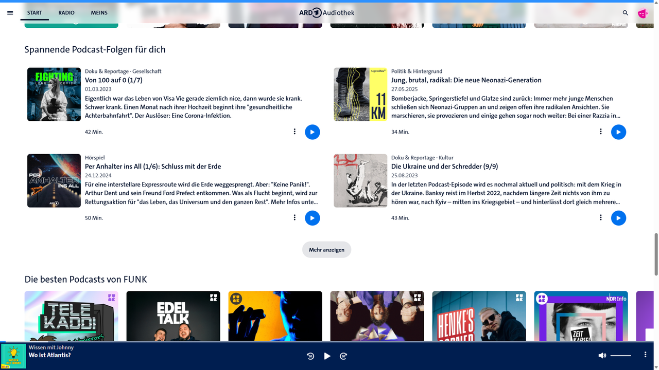659x370 pixels.
Task: Select the '34 Min.' duration text
Action: 400,132
